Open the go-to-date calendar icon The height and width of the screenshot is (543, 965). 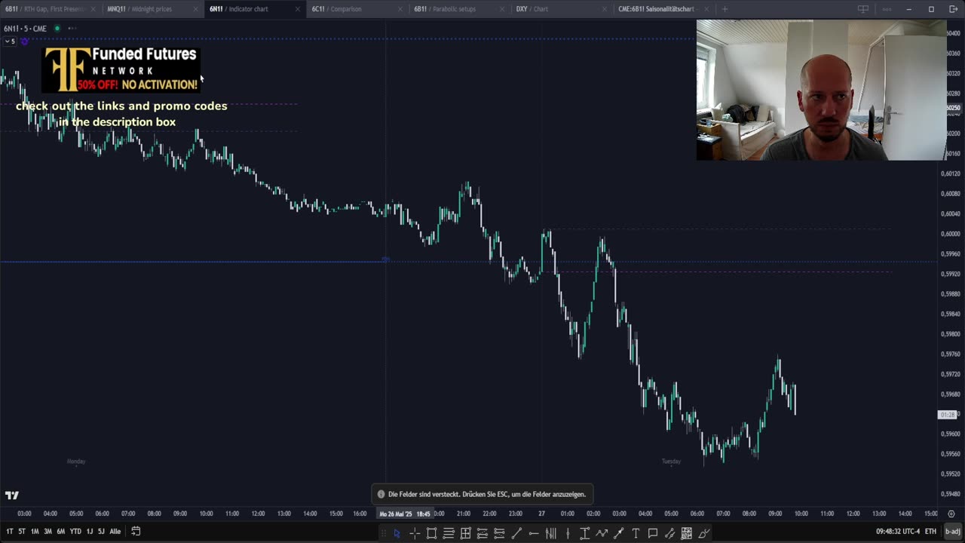(136, 531)
